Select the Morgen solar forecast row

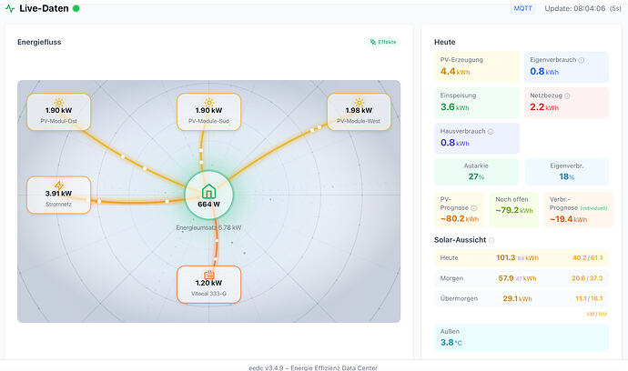[x=522, y=278]
